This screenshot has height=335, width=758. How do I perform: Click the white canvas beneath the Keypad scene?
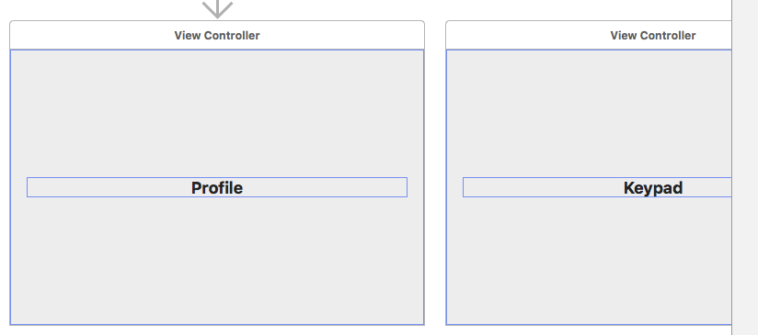[589, 330]
